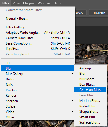Open the Window menu
This screenshot has height=127, width=108.
(44, 3)
